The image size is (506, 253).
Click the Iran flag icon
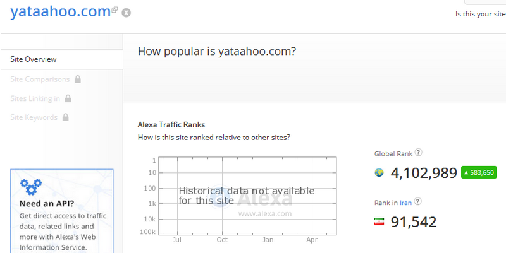379,221
